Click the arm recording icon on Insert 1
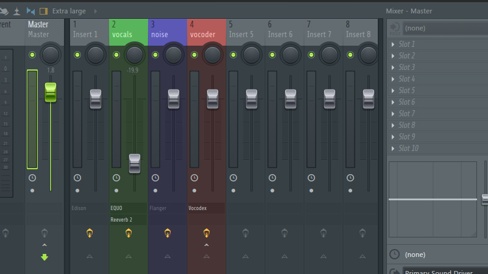This screenshot has height=274, width=488. pyautogui.click(x=90, y=233)
